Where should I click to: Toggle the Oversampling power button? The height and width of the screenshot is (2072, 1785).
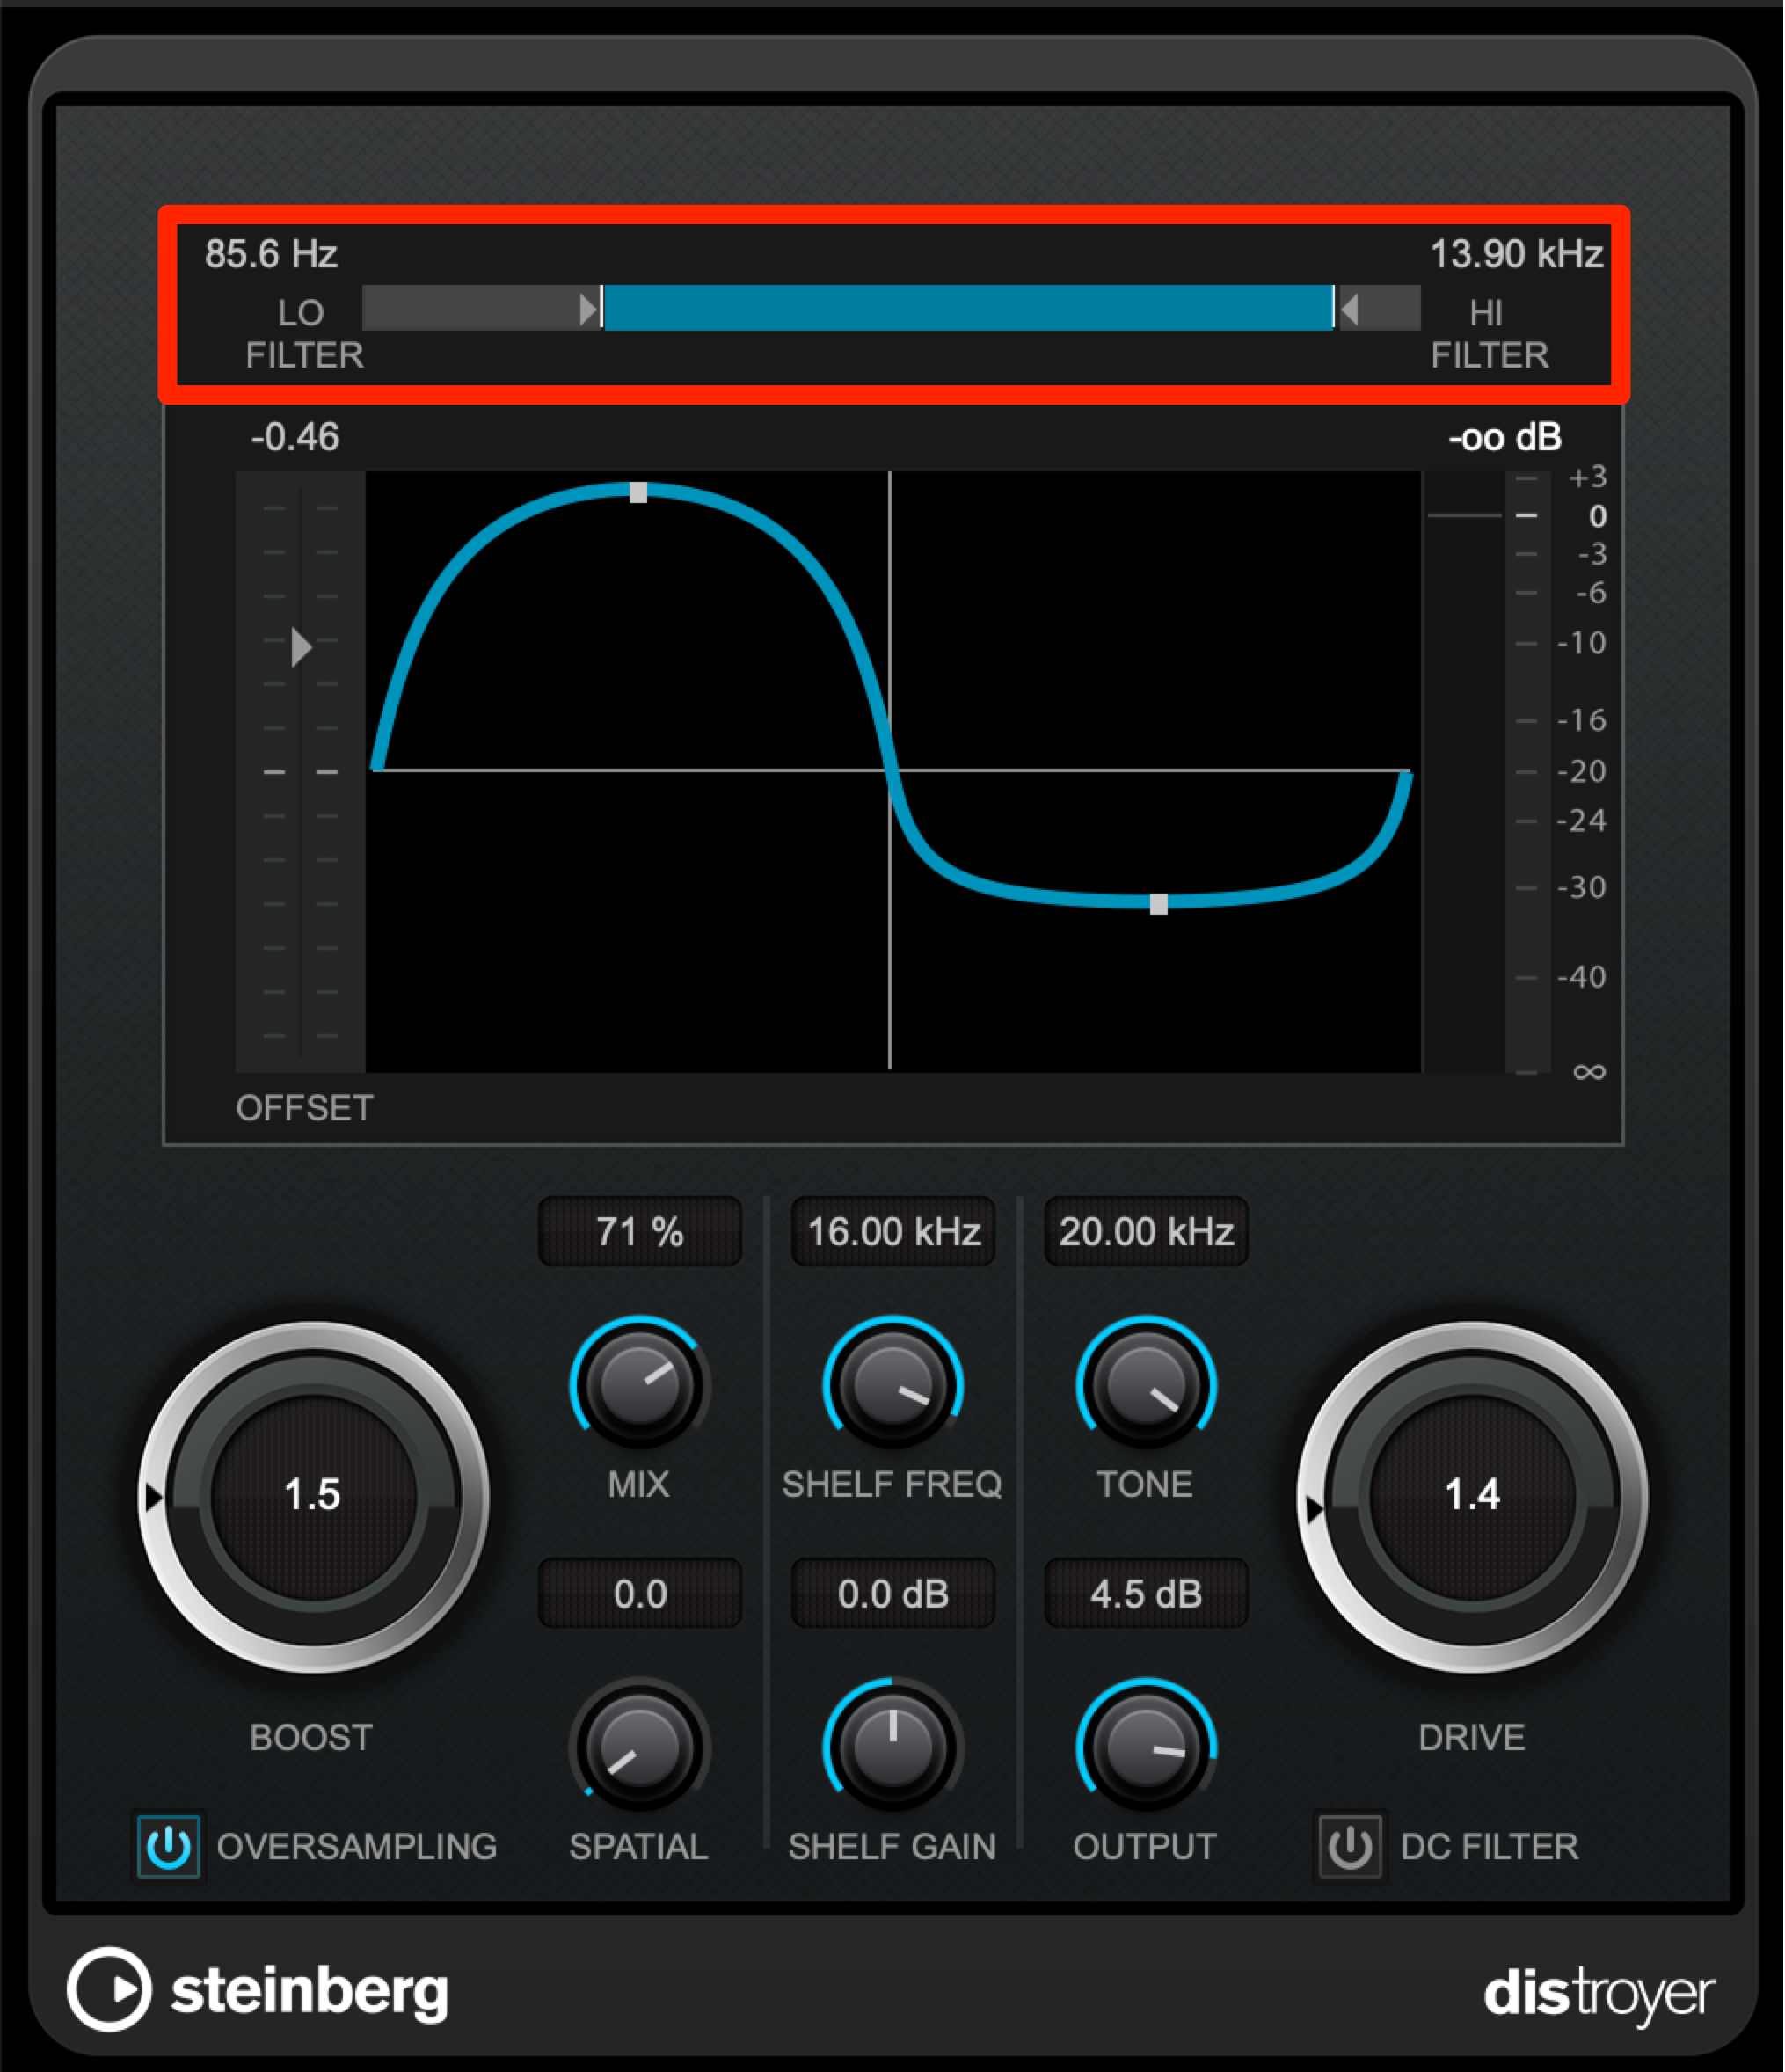click(x=168, y=1846)
